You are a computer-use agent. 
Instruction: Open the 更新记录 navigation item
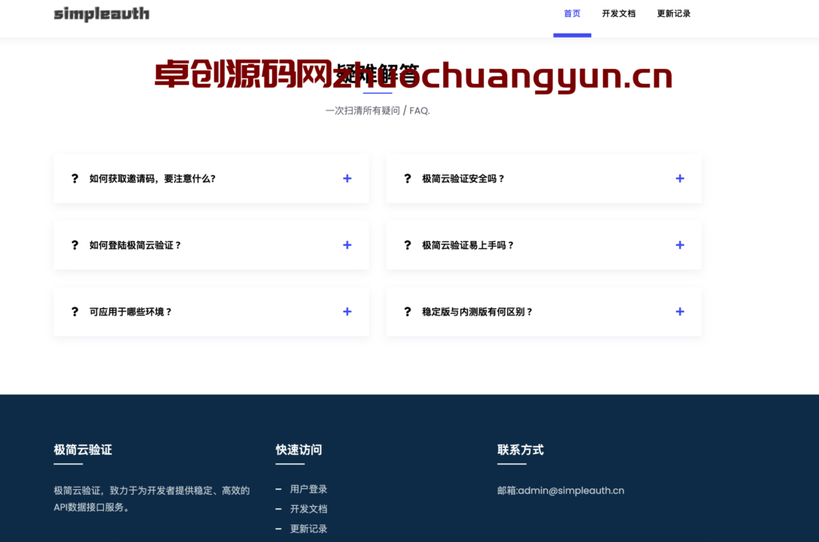[x=673, y=14]
